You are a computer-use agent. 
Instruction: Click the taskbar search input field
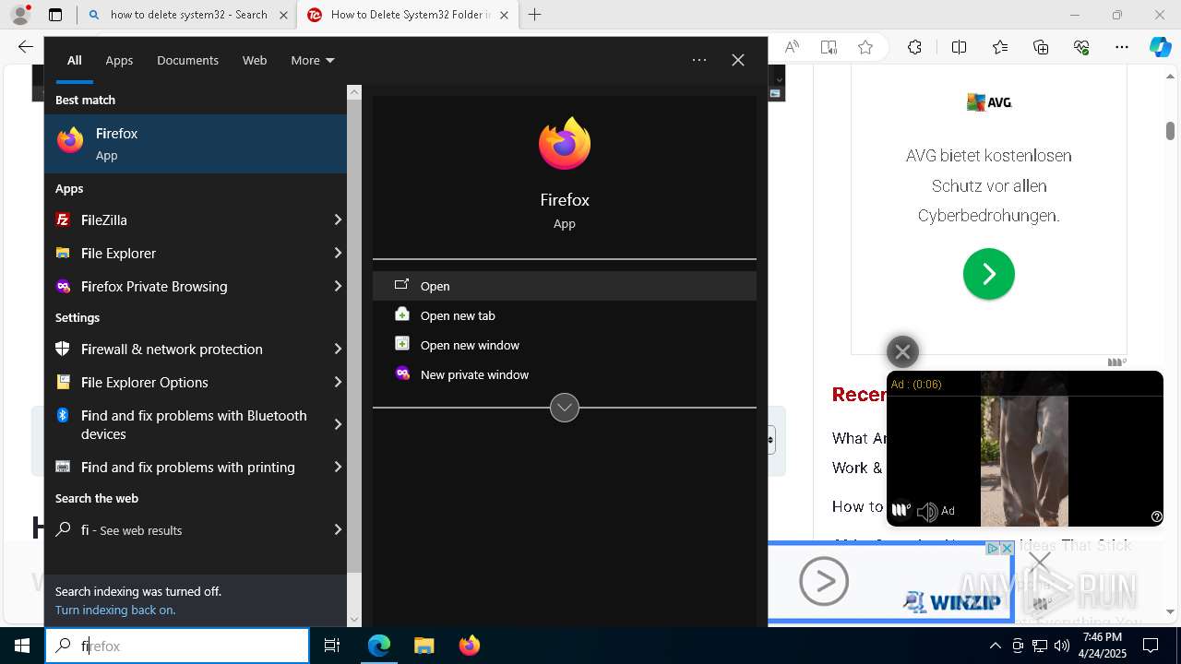(x=177, y=646)
